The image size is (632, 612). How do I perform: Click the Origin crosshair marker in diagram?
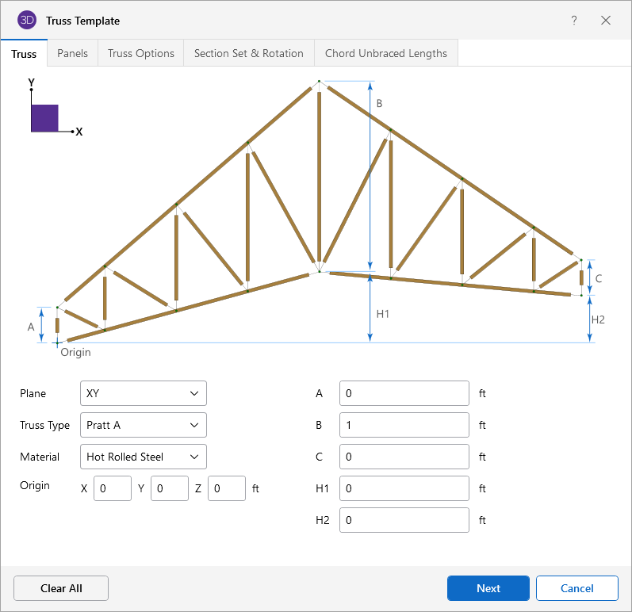(57, 342)
